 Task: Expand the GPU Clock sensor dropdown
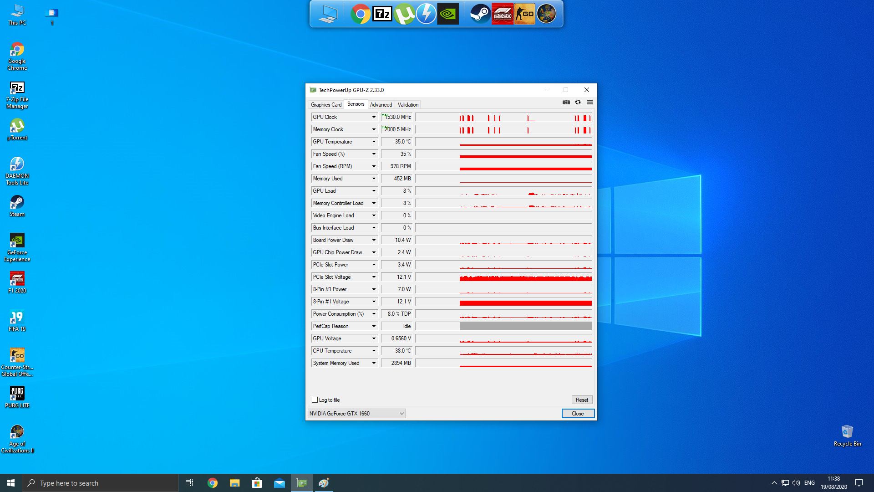[374, 117]
